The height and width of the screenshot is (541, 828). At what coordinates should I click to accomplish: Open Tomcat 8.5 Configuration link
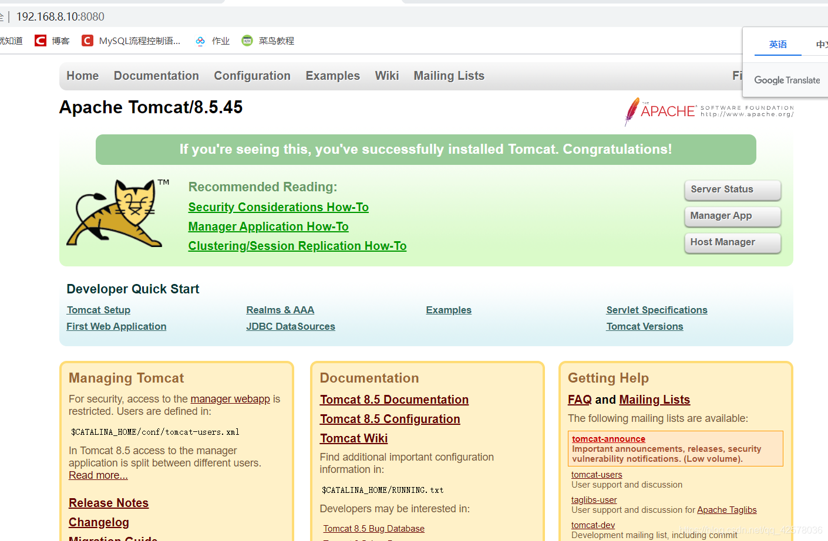pos(390,419)
